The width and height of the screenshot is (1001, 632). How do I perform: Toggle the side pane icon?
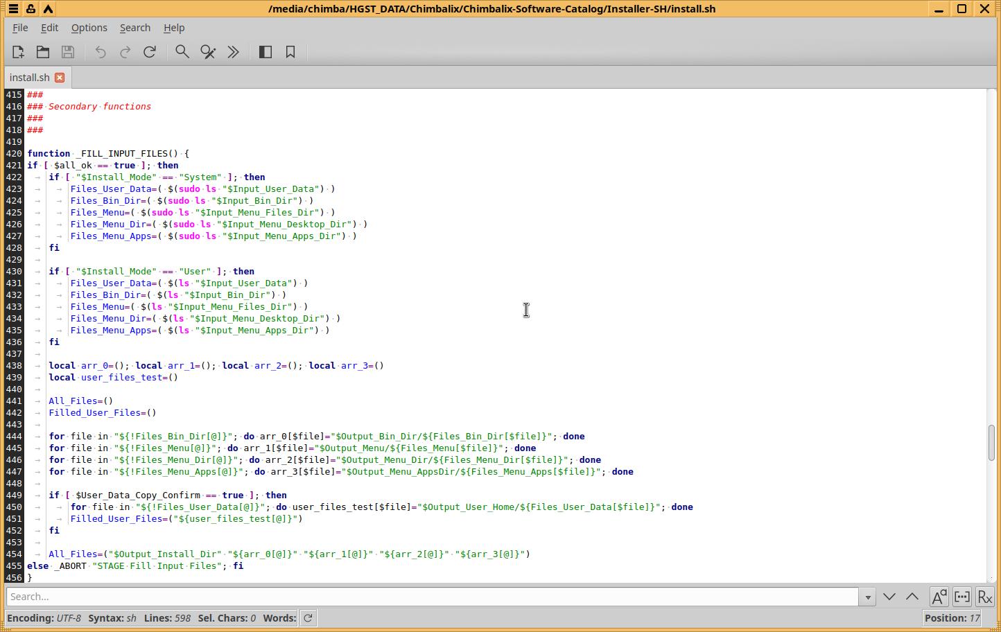(x=266, y=52)
